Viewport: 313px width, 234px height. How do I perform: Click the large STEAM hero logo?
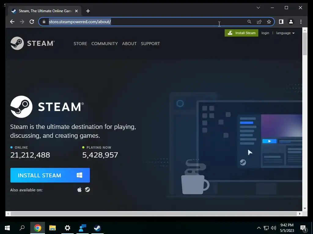click(47, 107)
